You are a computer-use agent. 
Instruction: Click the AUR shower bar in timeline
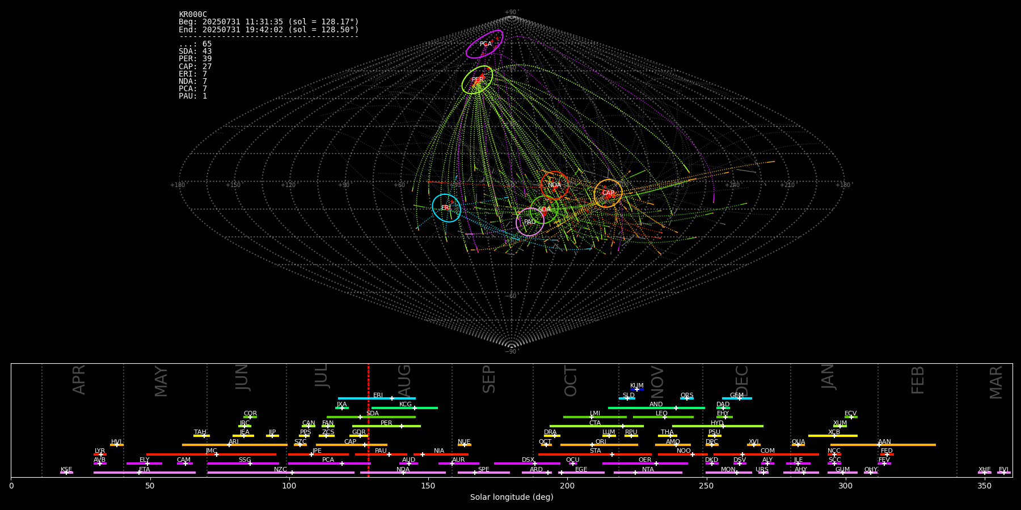[458, 464]
